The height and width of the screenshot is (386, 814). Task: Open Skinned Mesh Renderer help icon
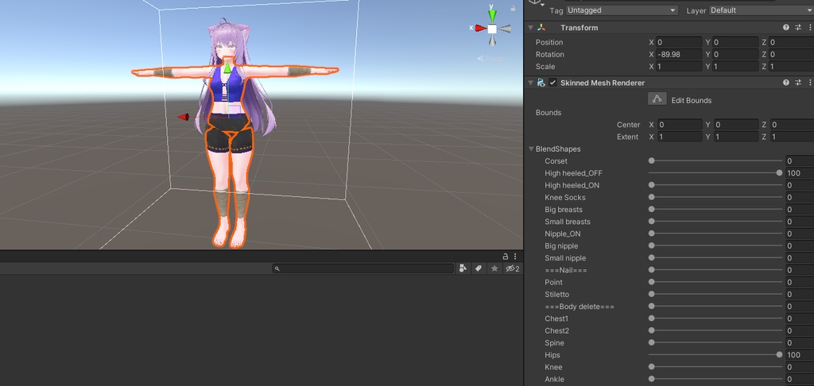786,83
